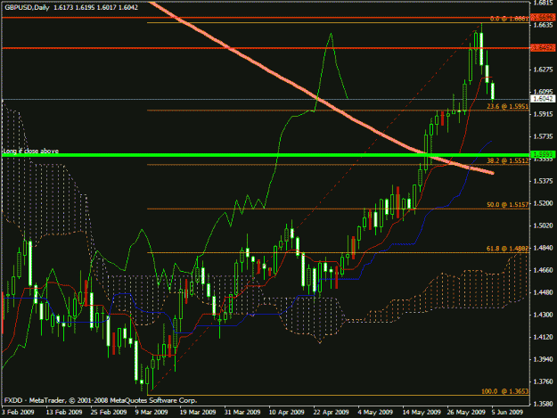This screenshot has height=418, width=557.
Task: Click the '5 Jun 2009' date marker
Action: [x=507, y=412]
